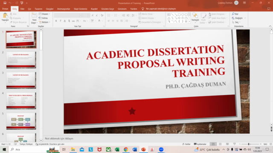Switch to the Slayt Gösterisi tab
273x153 pixels.
point(81,8)
